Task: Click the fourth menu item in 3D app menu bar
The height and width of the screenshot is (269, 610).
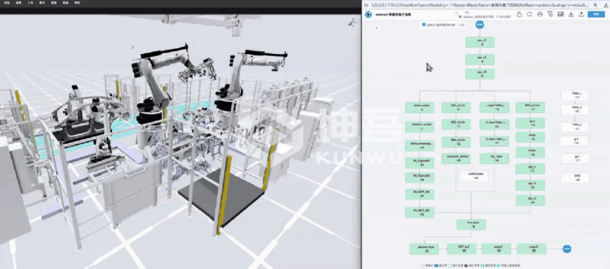Action: (42, 3)
